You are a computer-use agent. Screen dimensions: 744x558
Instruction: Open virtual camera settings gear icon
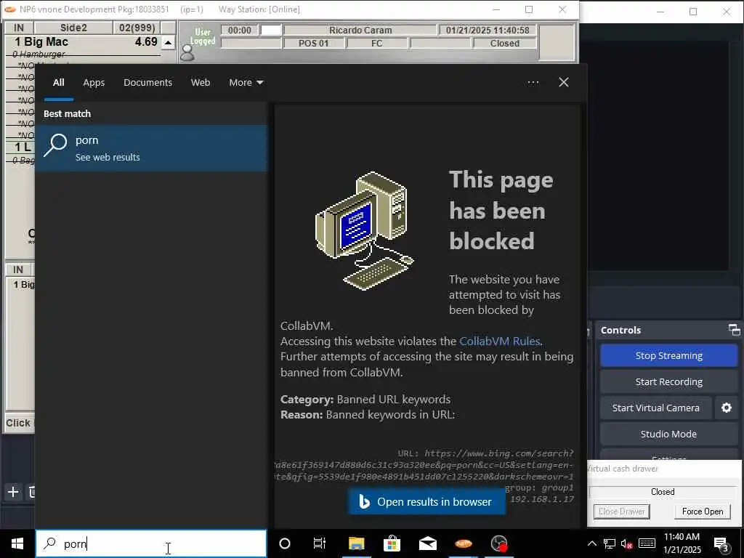coord(726,408)
